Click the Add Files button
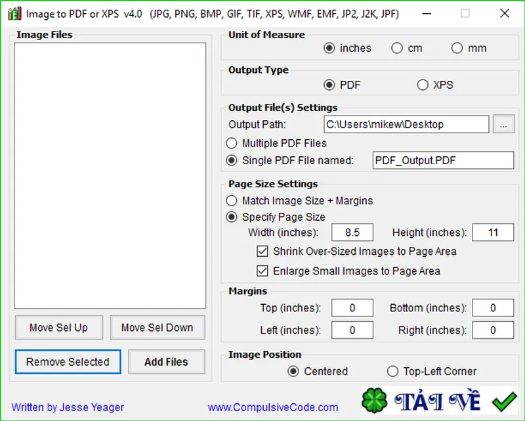 point(167,362)
